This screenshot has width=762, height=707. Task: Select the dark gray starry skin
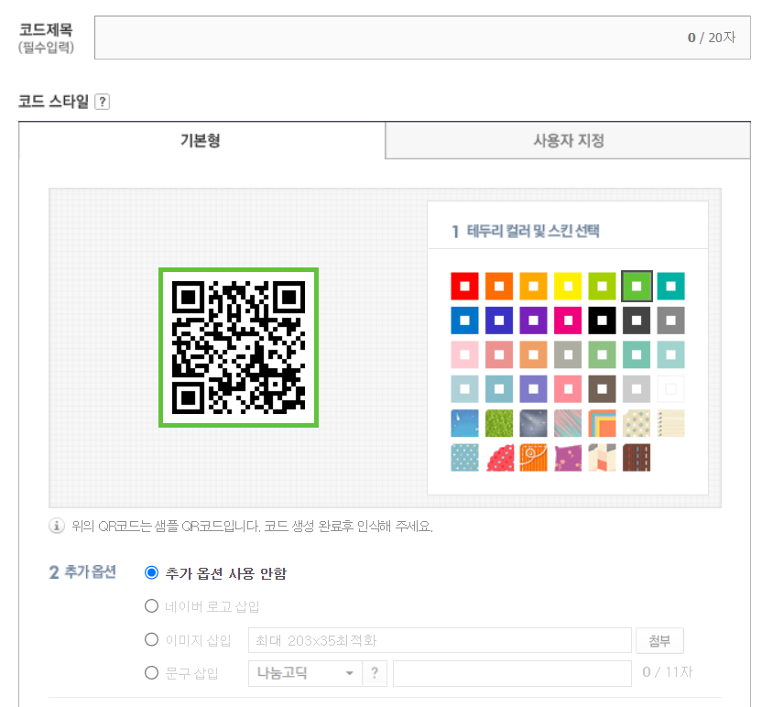click(x=533, y=423)
